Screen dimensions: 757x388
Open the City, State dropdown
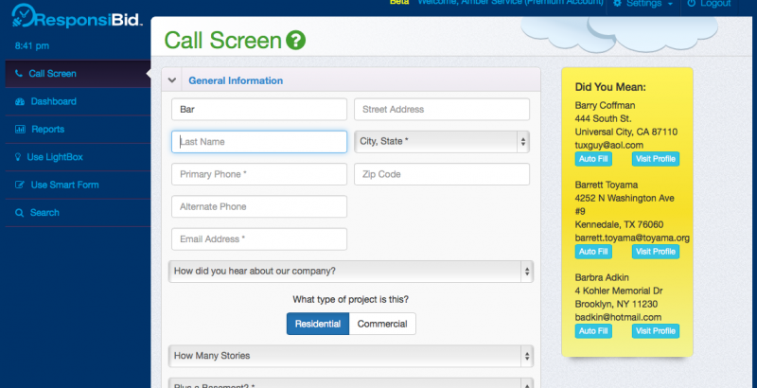(x=442, y=141)
